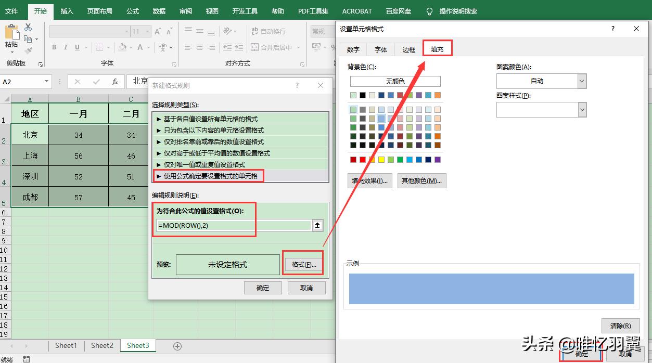The width and height of the screenshot is (652, 363).
Task: Click the Copy icon below the scissors
Action: tap(29, 38)
